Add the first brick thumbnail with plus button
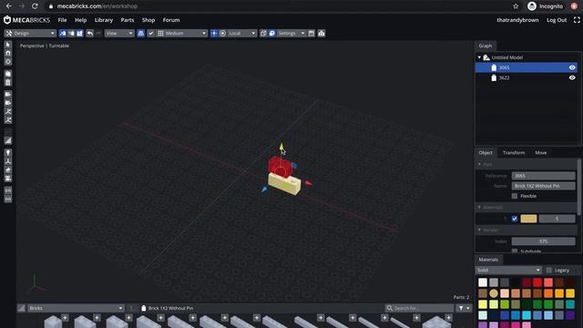 tap(65, 318)
